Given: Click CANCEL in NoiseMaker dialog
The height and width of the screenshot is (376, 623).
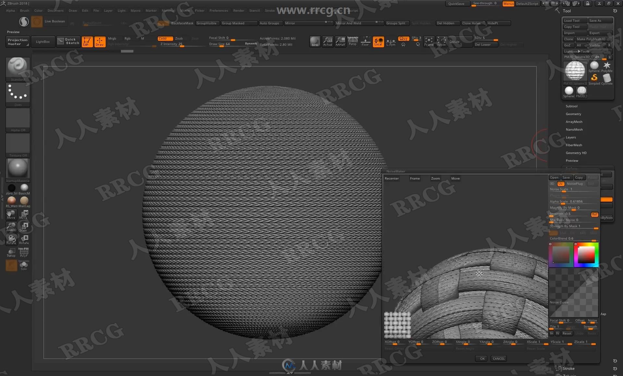Looking at the screenshot, I should pyautogui.click(x=498, y=358).
